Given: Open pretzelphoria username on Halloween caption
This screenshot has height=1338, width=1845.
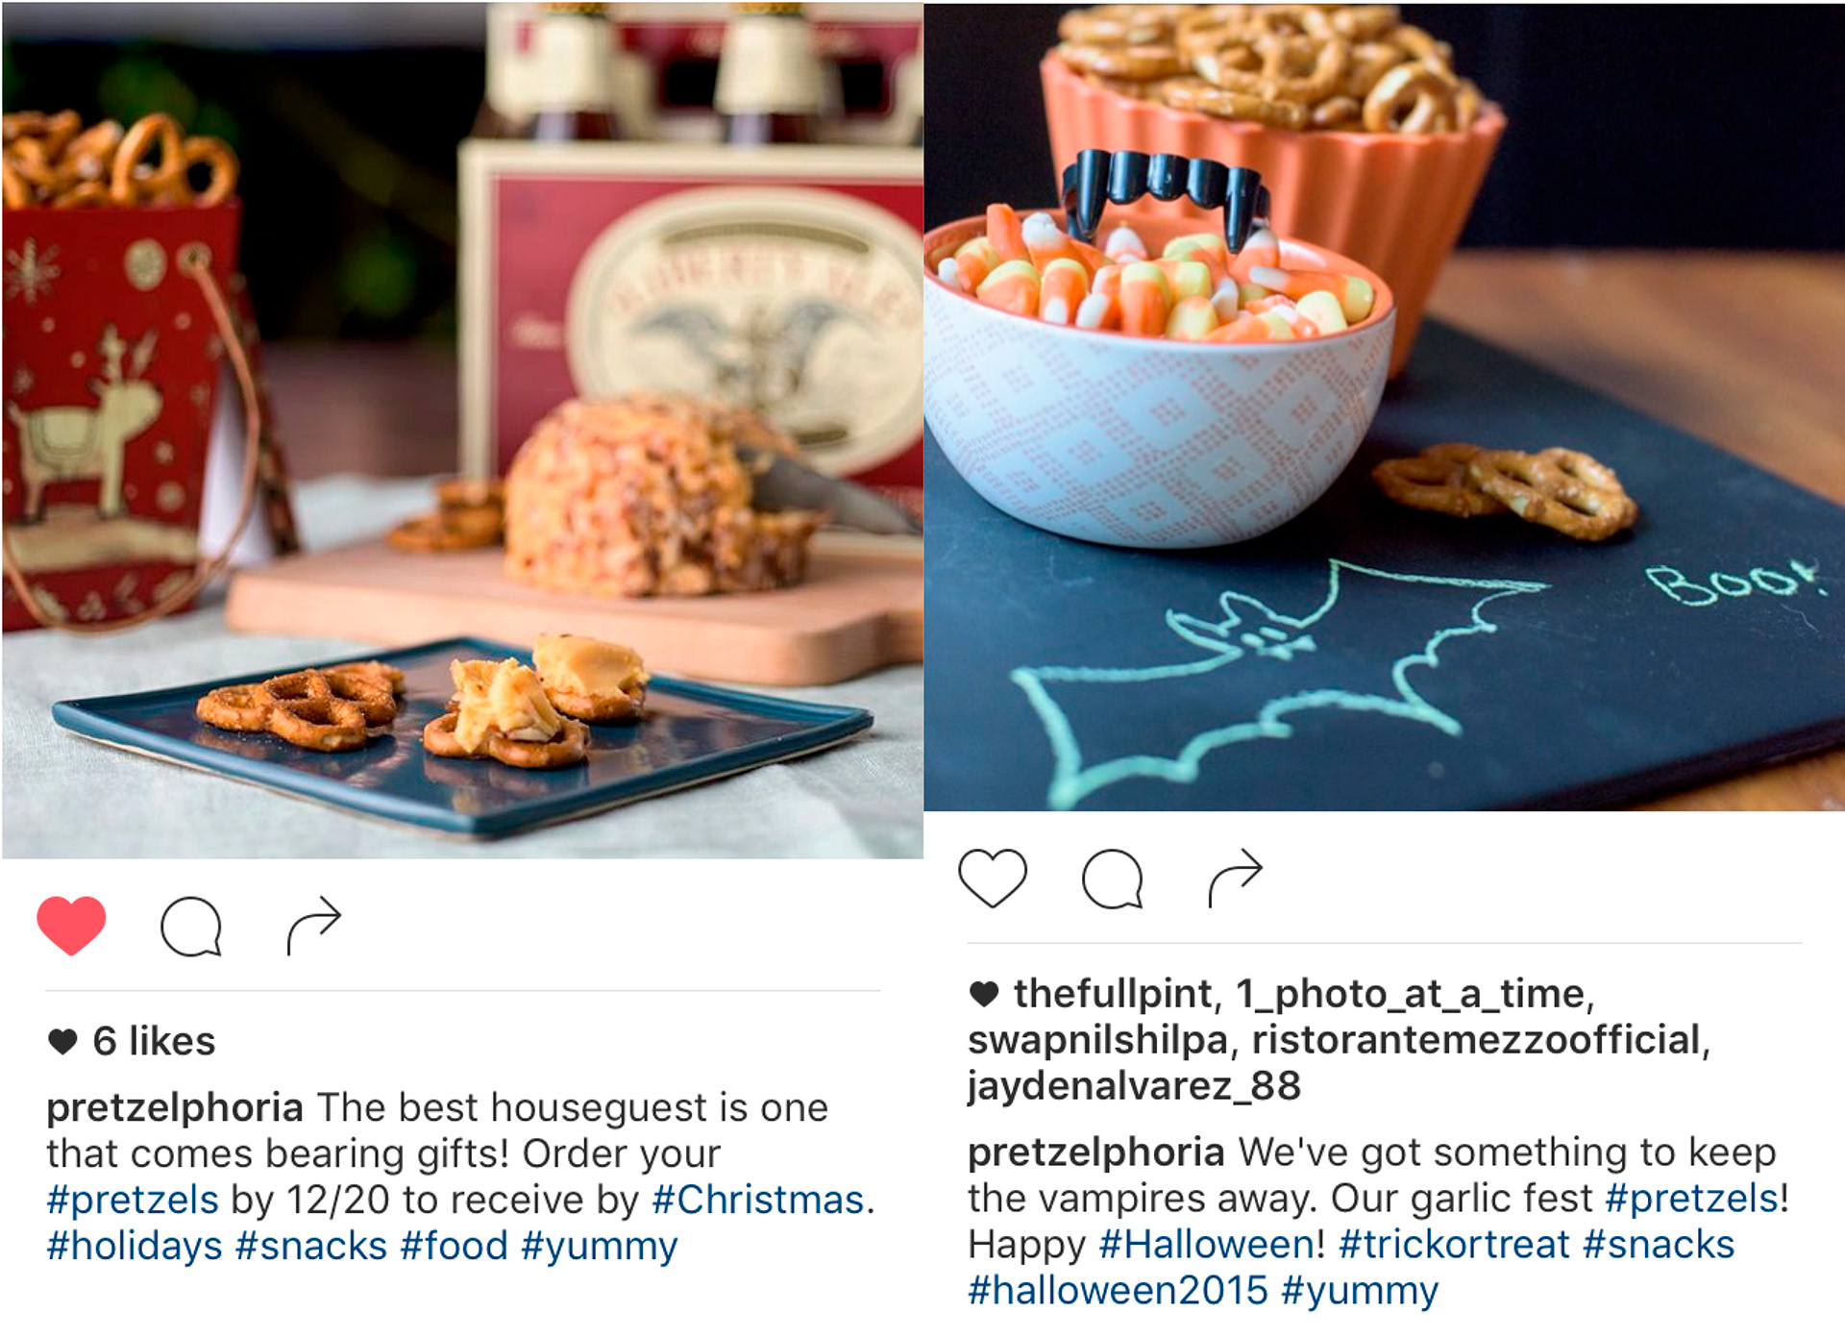Looking at the screenshot, I should 1096,1152.
